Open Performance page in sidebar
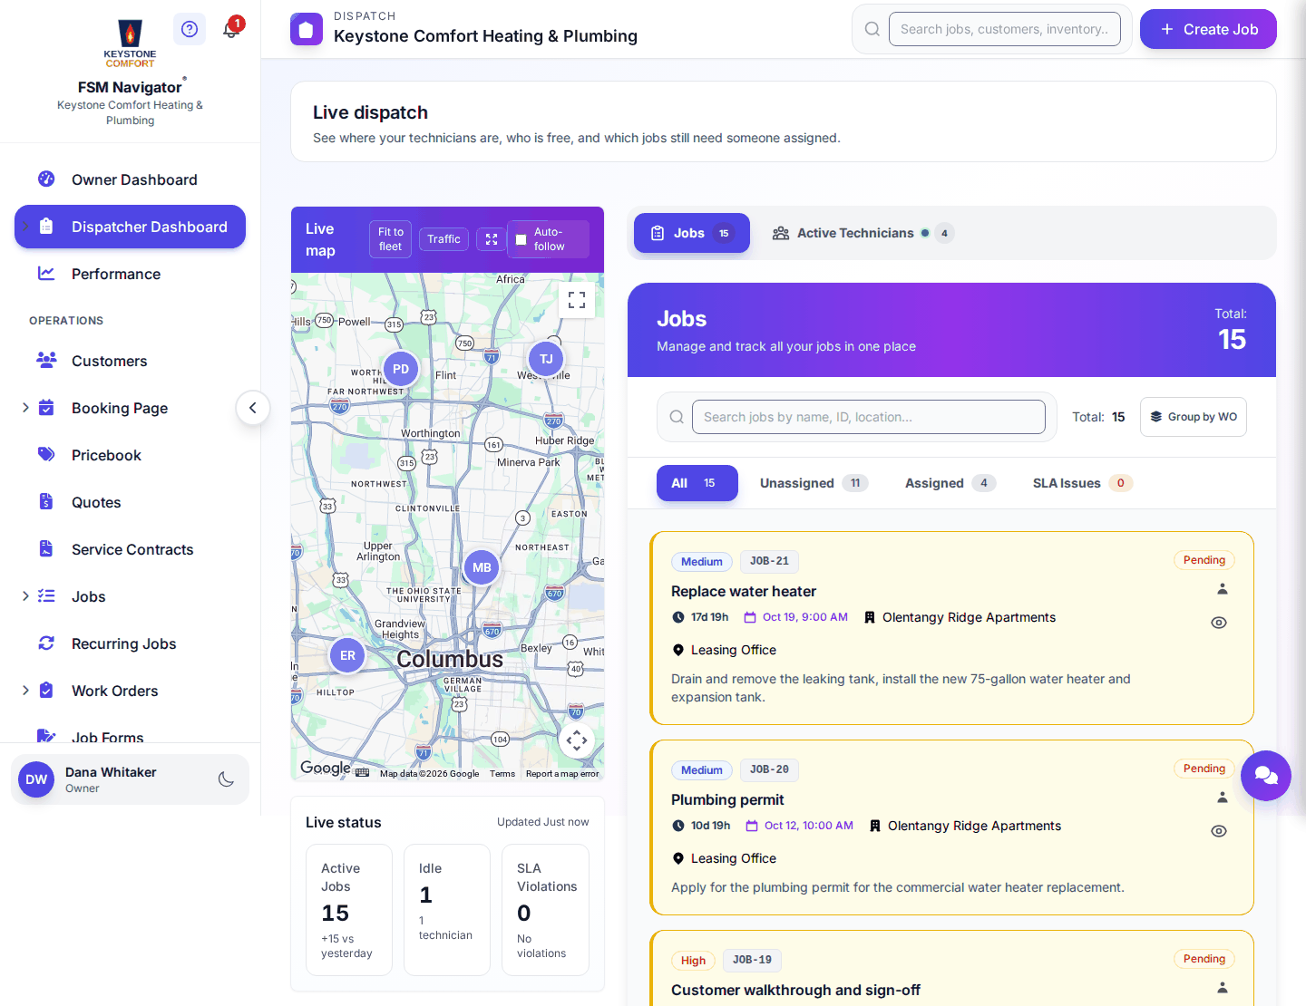Image resolution: width=1306 pixels, height=1006 pixels. point(130,274)
